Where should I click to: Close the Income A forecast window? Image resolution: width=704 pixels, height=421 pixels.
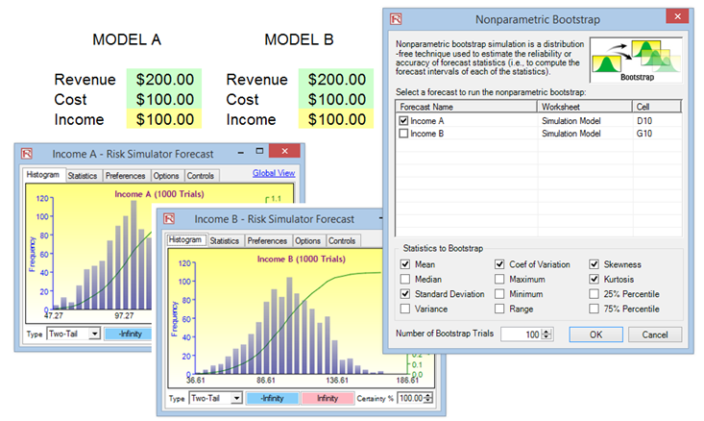[x=284, y=151]
